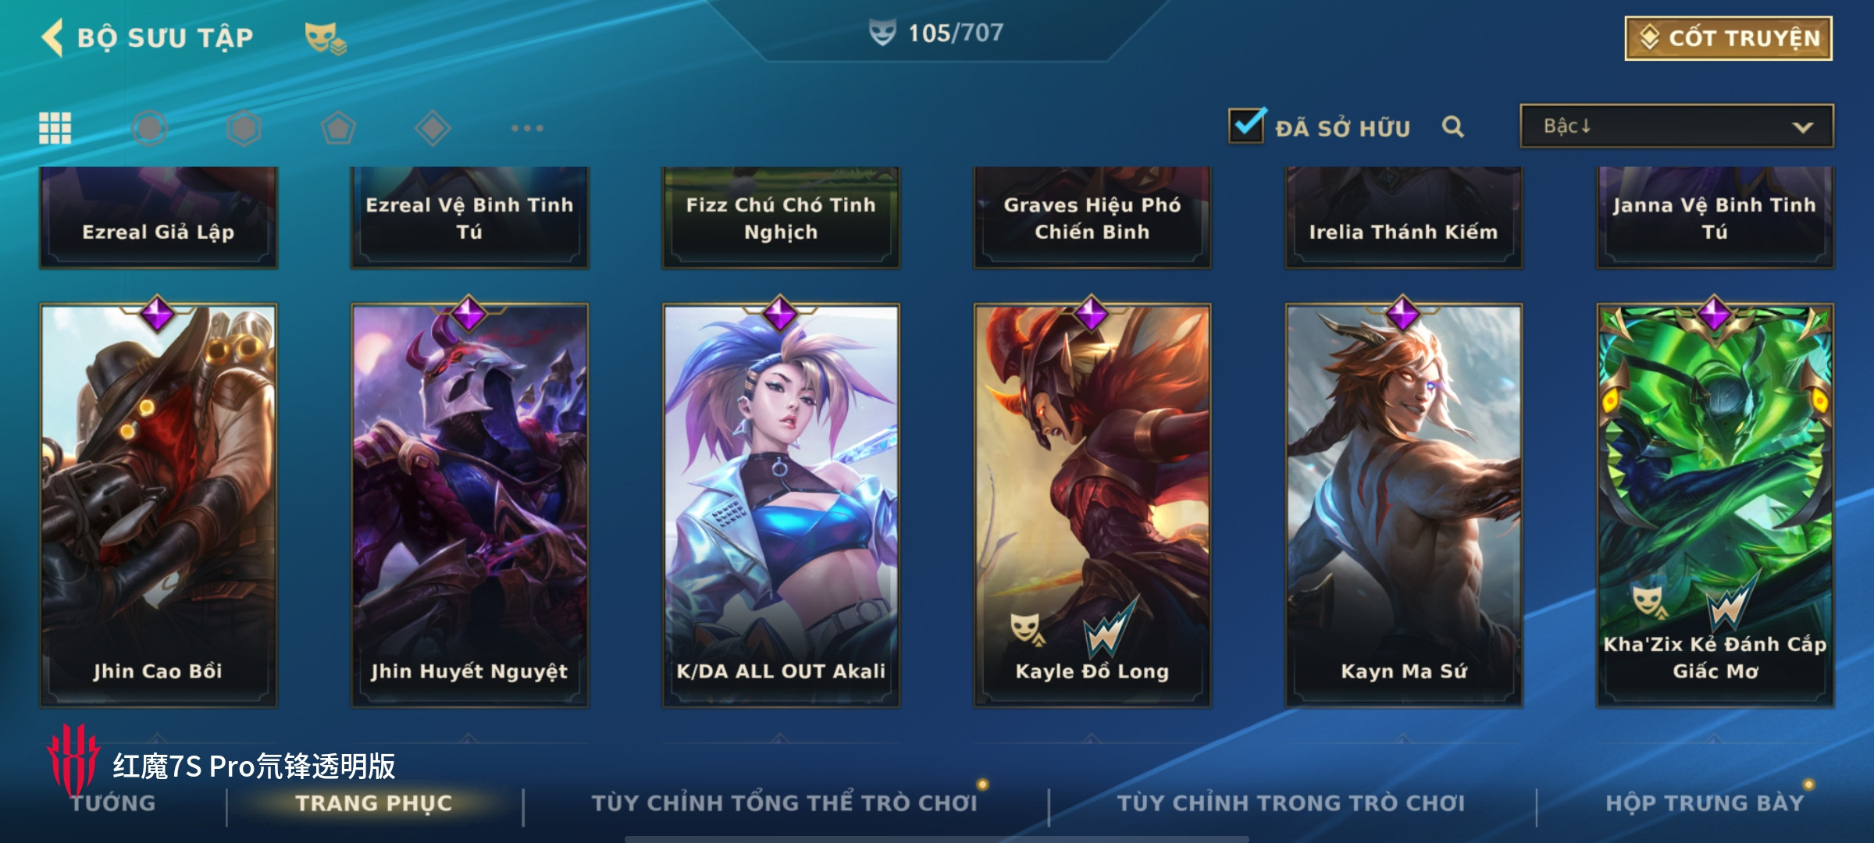This screenshot has width=1874, height=843.
Task: Go to the Hộp Trưng Bày tab
Action: 1705,802
